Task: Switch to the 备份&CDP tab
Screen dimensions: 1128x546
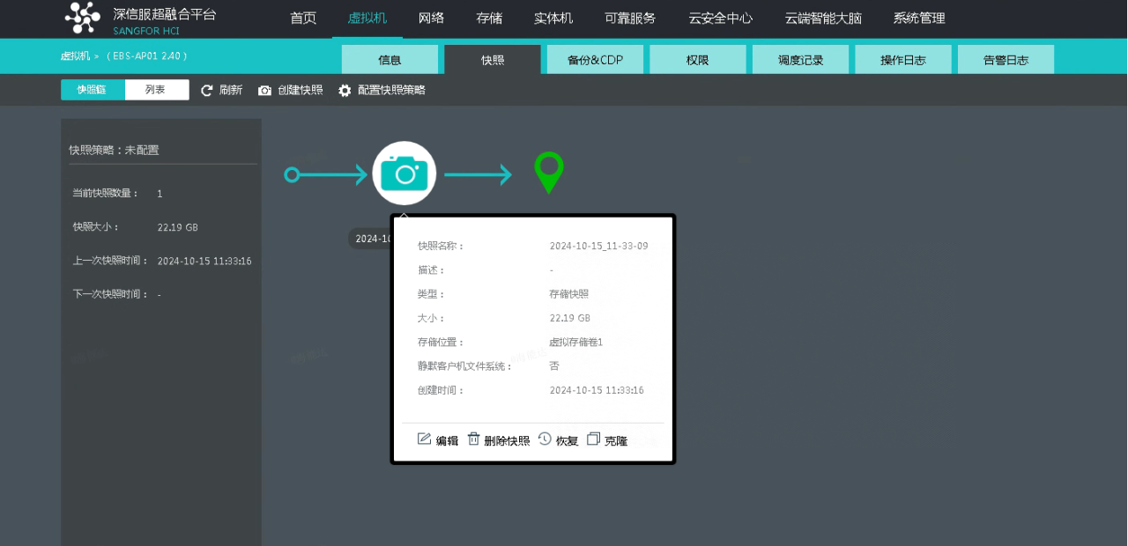Action: (x=595, y=59)
